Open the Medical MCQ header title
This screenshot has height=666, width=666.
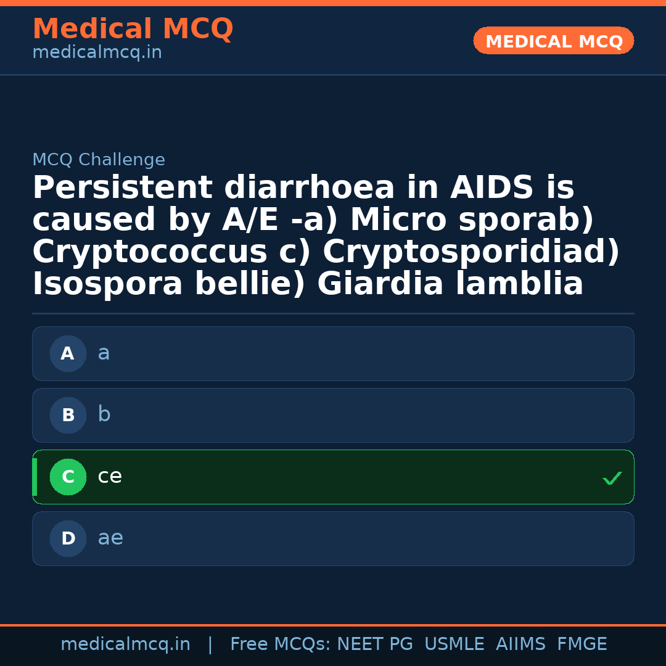click(133, 29)
